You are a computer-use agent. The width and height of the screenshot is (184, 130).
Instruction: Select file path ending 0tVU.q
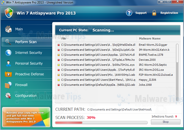(98, 80)
